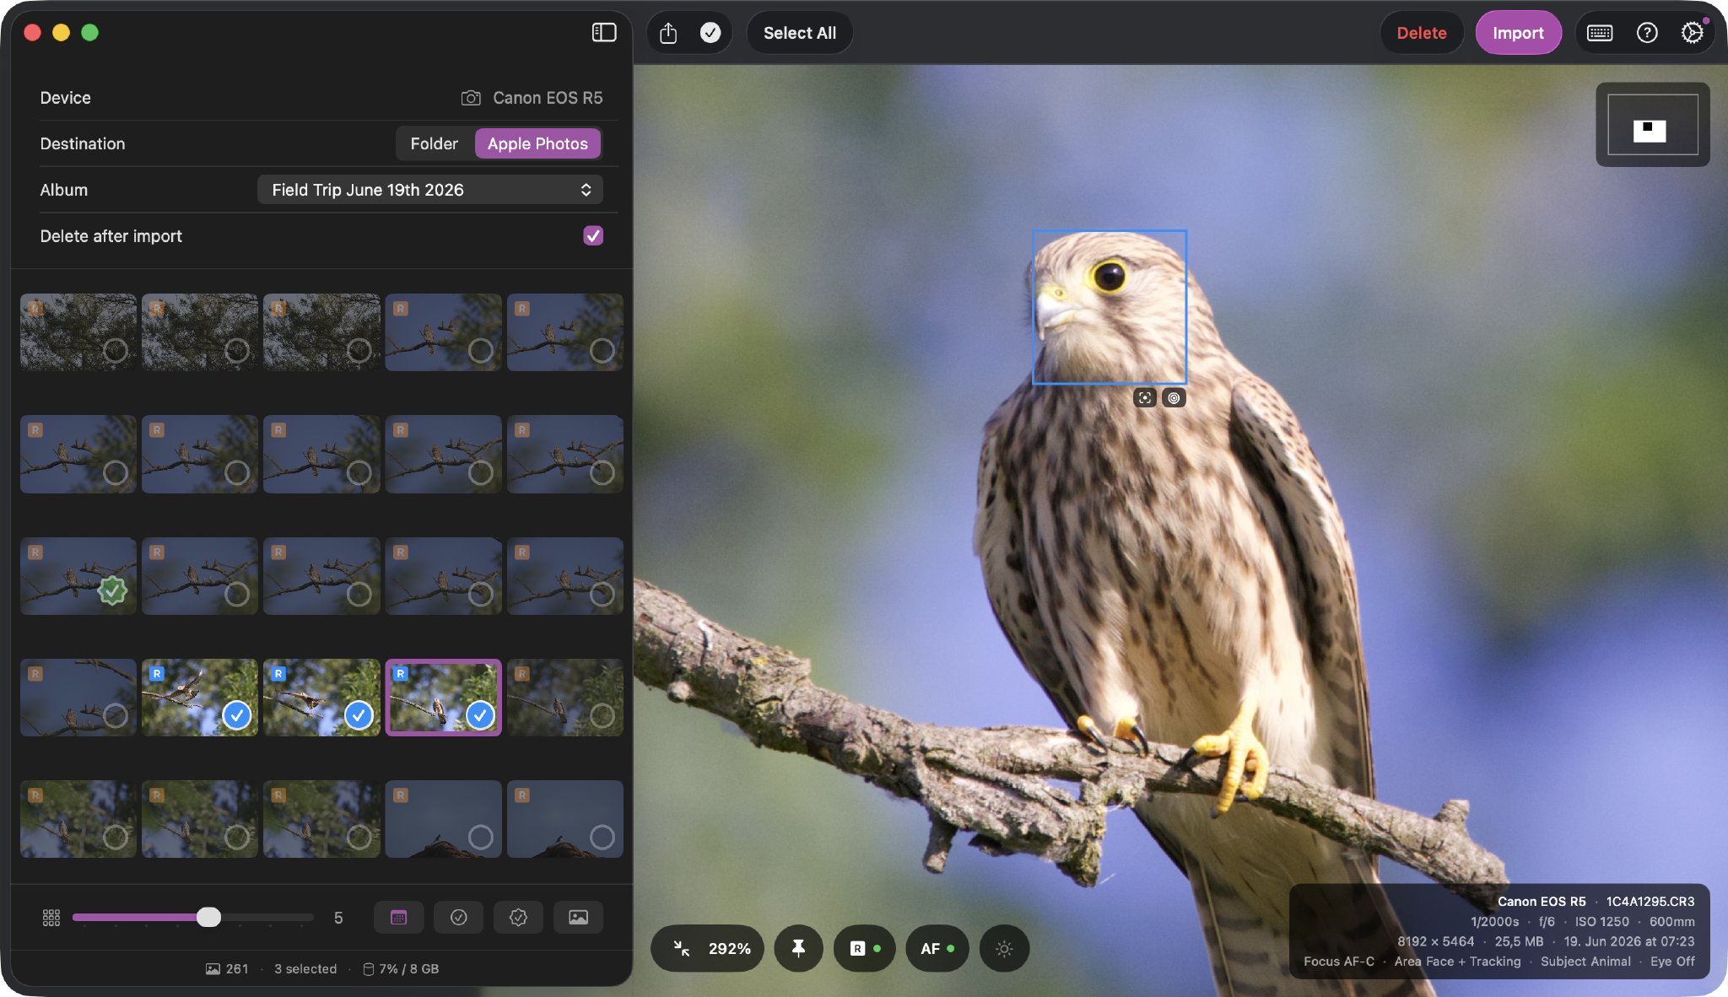Deselect checkmark on third thumbnail of fourth row
The height and width of the screenshot is (997, 1728).
pyautogui.click(x=359, y=715)
